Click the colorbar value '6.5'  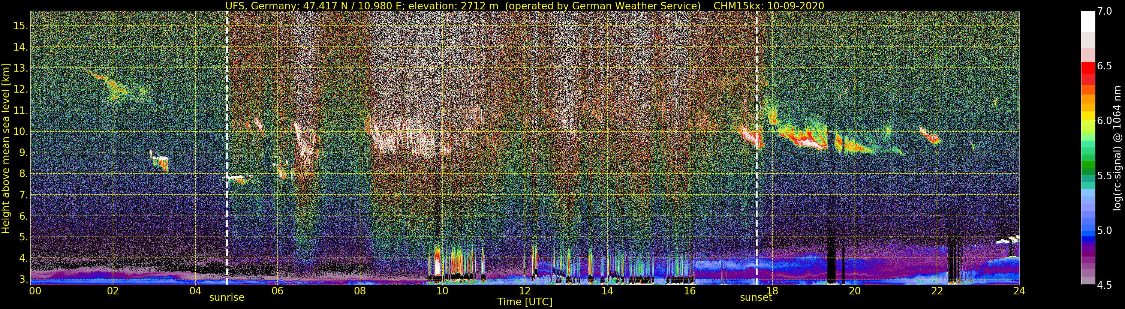coord(1104,66)
